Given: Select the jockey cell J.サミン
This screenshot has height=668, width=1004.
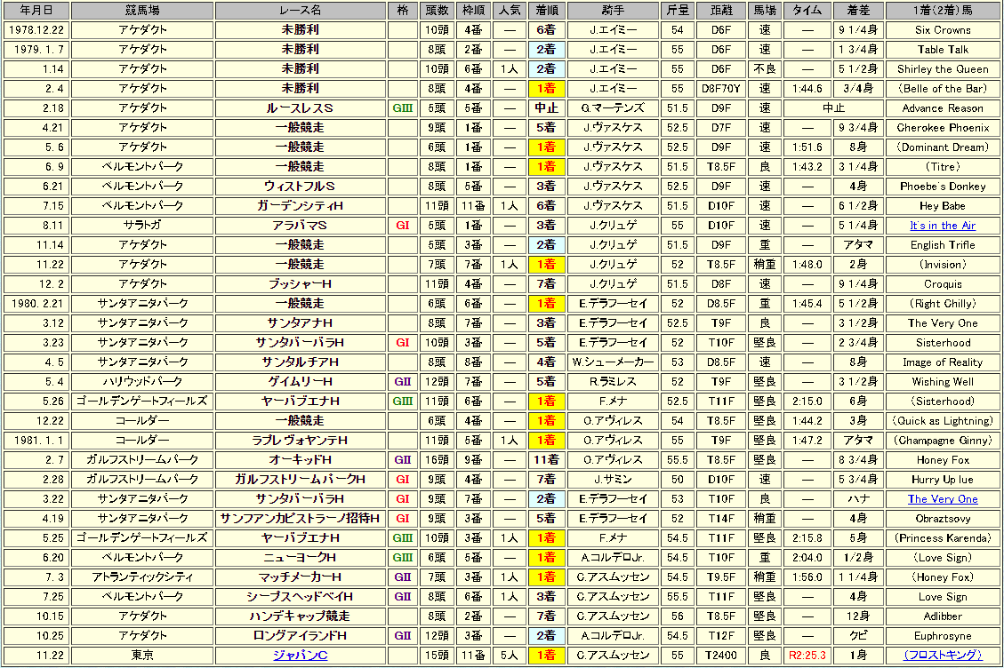Looking at the screenshot, I should [x=613, y=480].
